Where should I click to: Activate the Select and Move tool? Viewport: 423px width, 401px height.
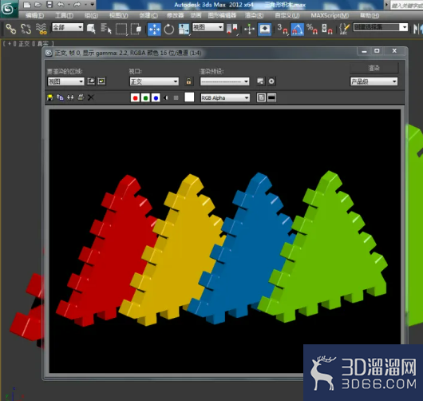[x=154, y=30]
